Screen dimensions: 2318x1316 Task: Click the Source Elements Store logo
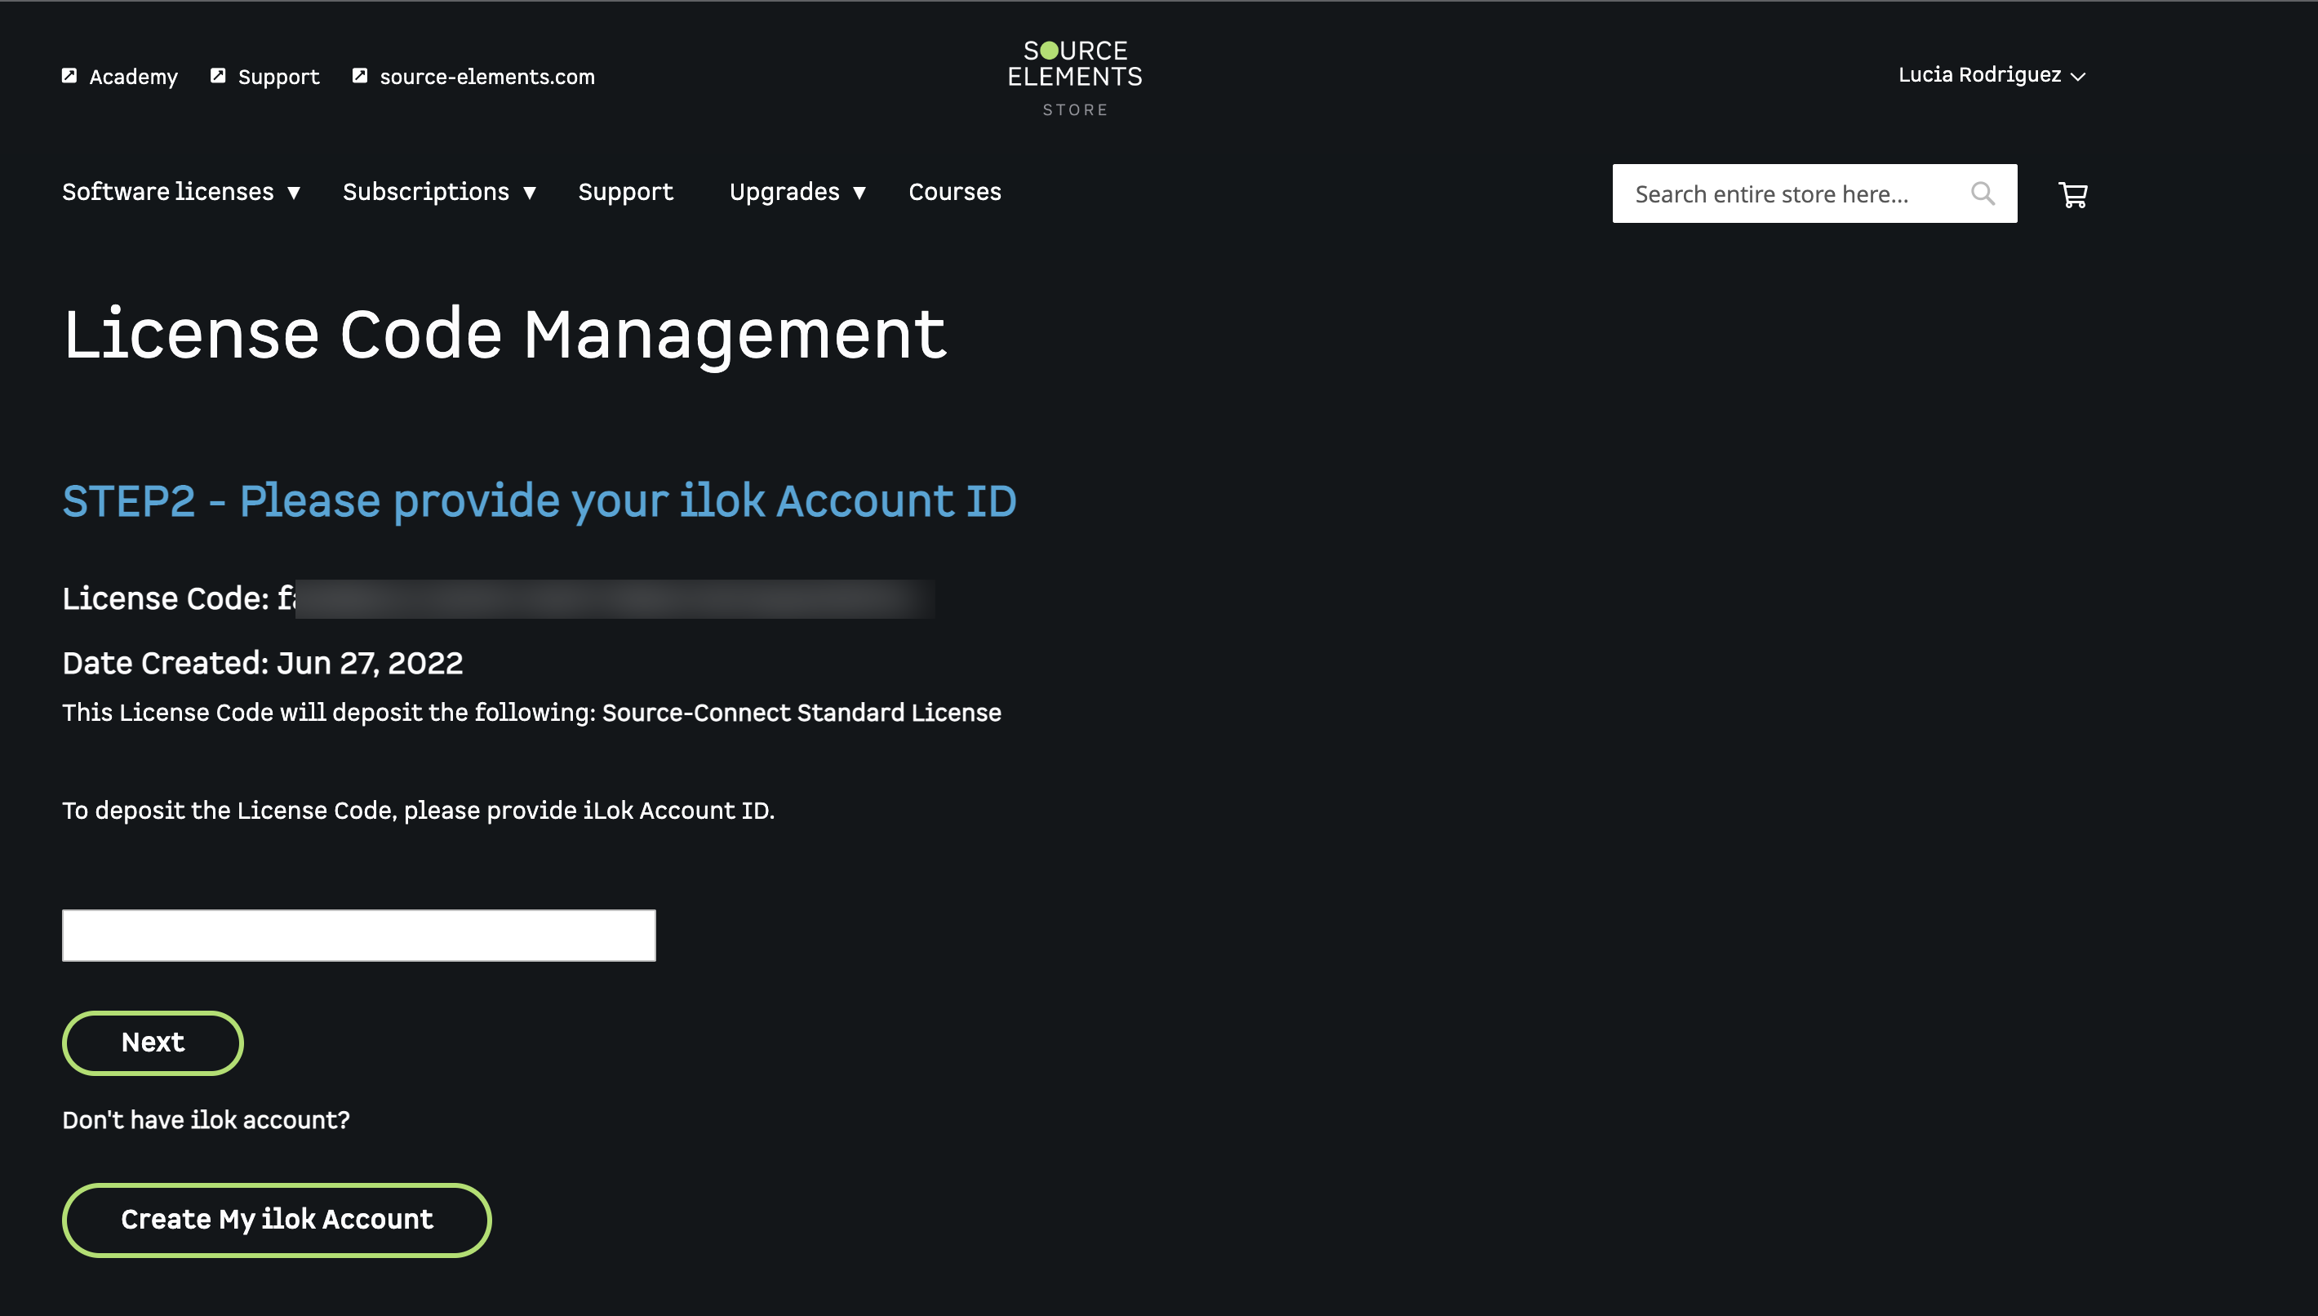point(1074,77)
